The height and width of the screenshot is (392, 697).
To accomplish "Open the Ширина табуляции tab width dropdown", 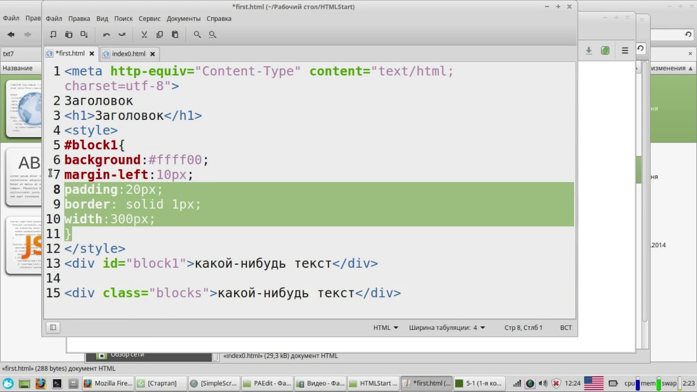I will [447, 328].
